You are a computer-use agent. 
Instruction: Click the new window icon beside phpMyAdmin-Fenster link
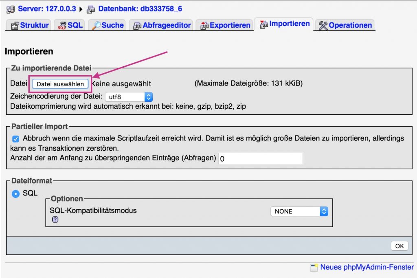tap(314, 267)
